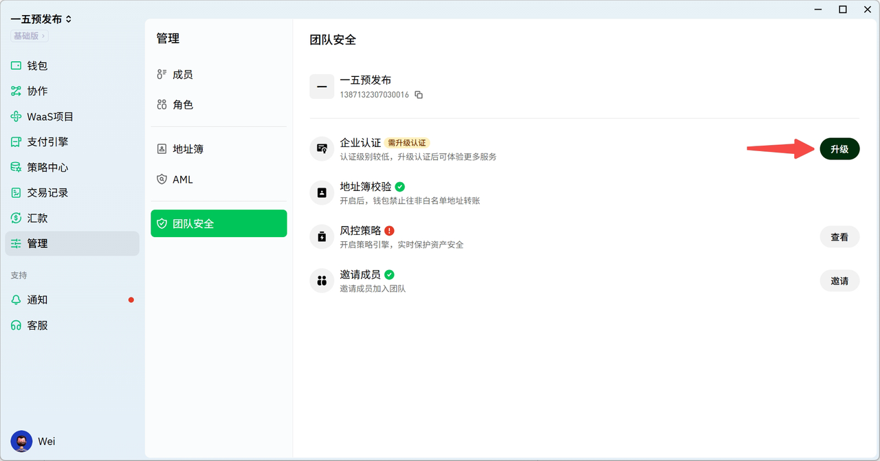This screenshot has height=461, width=880.
Task: Open 支付引擎 payment engine icon
Action: click(x=16, y=142)
